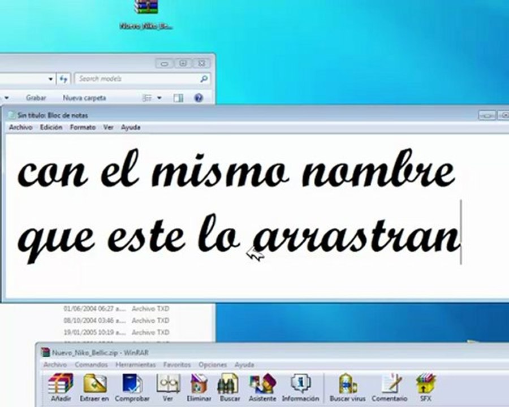Click the Notepad title bar document icon
Image resolution: width=509 pixels, height=407 pixels.
coord(11,115)
